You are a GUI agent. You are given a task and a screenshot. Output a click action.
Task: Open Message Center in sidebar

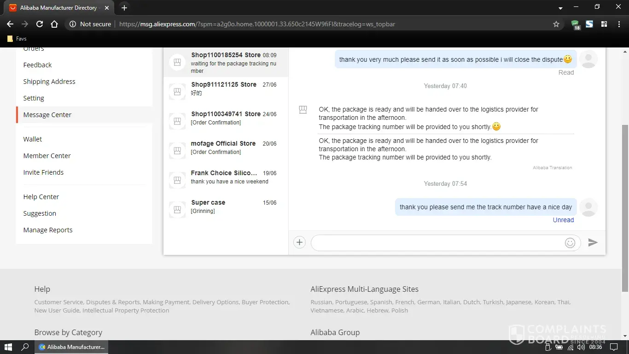(47, 115)
